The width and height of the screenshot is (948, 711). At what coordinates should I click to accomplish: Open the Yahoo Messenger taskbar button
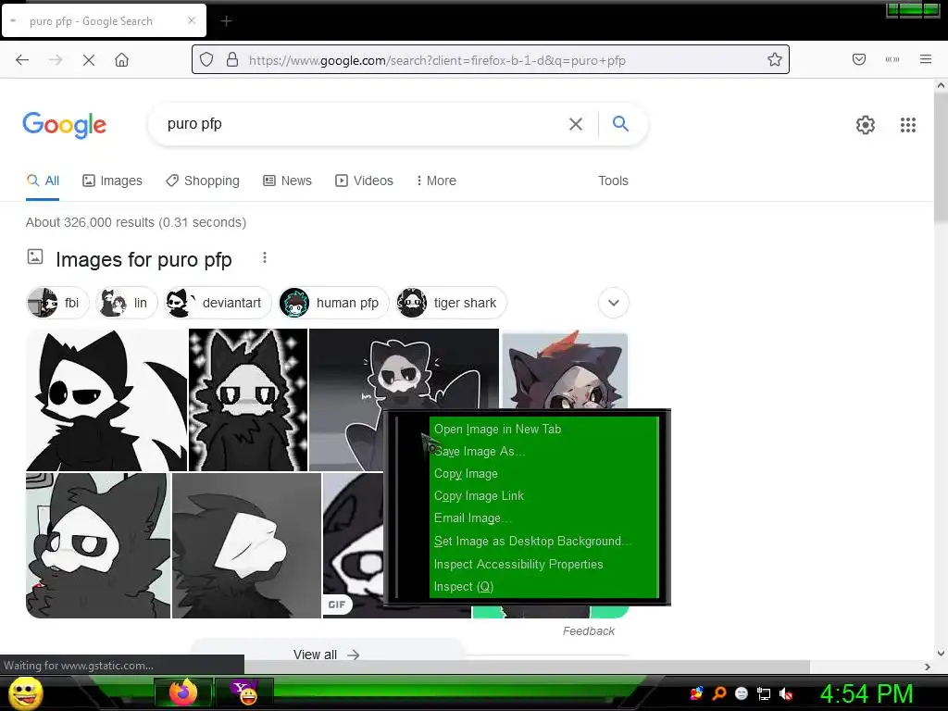[244, 692]
